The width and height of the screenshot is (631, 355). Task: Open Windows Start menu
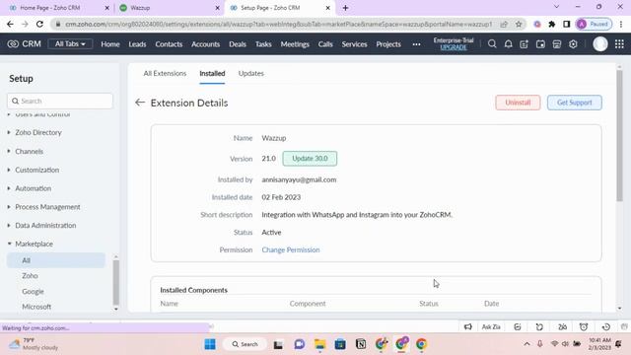tap(210, 344)
